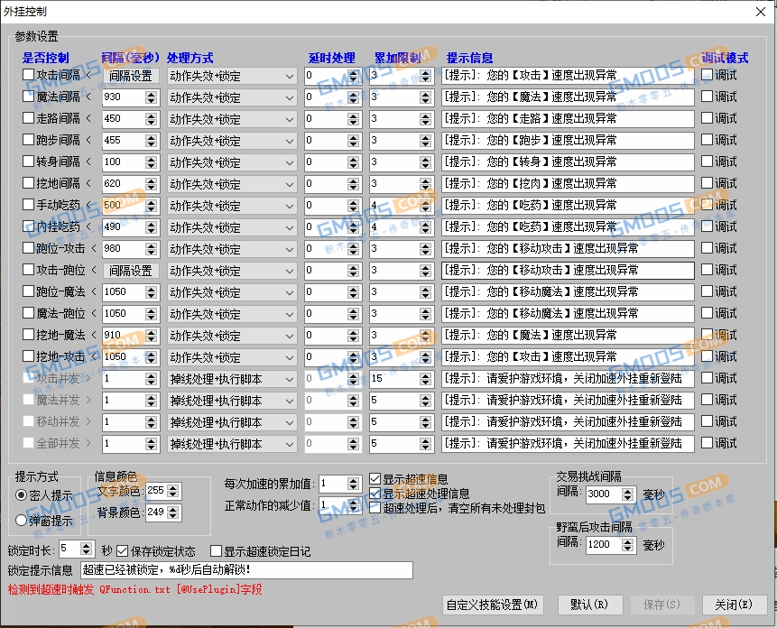777x628 pixels.
Task: Enable 显示超速锁定日记 checkbox
Action: tap(216, 550)
